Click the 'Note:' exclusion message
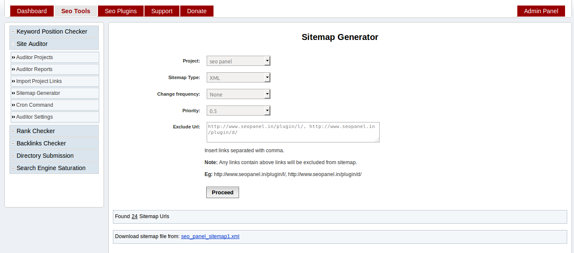 tap(281, 162)
